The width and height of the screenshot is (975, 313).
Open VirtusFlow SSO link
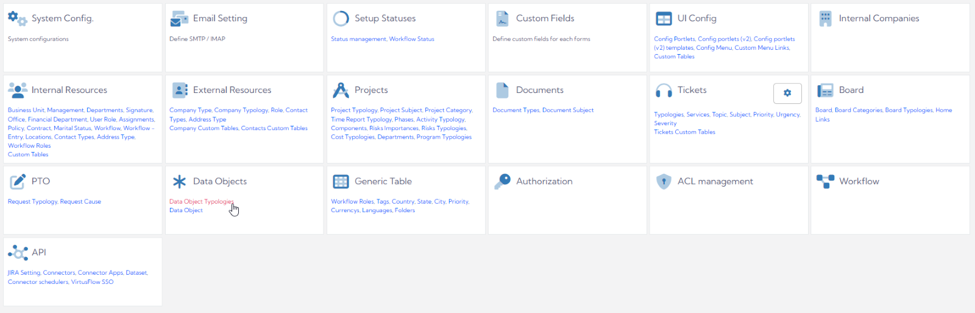(x=92, y=282)
